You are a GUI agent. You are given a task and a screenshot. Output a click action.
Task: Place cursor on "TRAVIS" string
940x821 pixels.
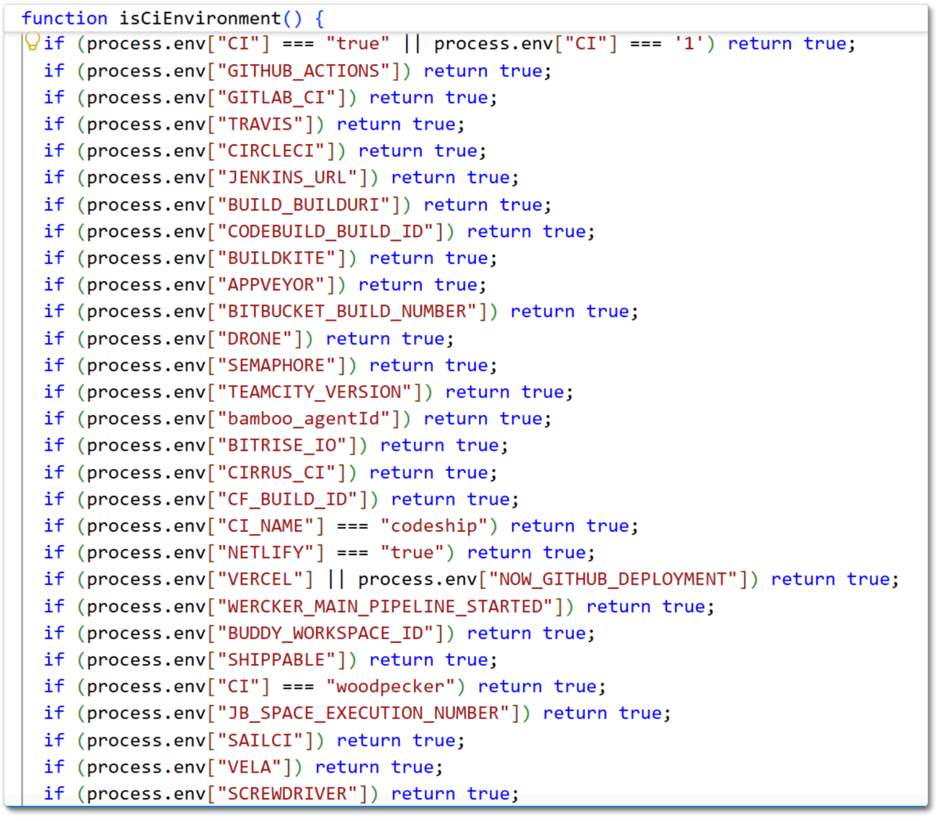coord(265,124)
